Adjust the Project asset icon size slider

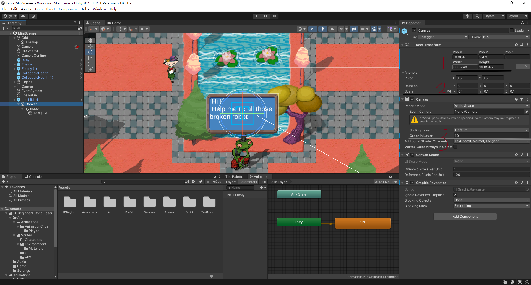[211, 276]
